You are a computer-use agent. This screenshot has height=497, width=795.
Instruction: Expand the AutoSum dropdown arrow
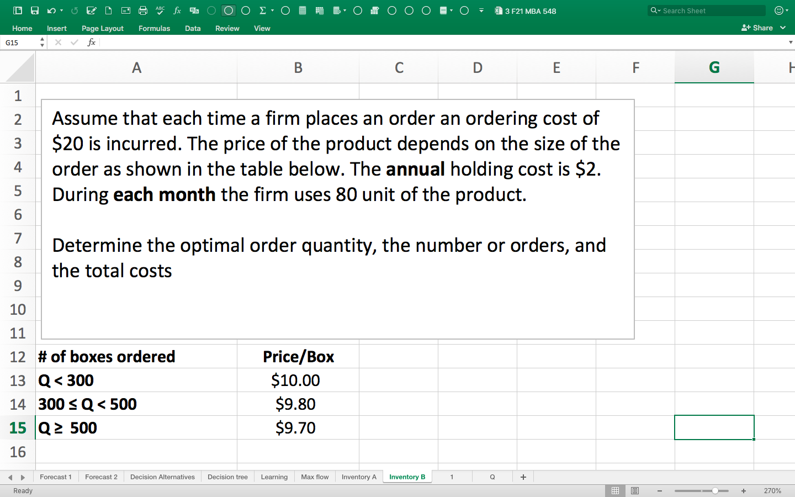tap(272, 10)
